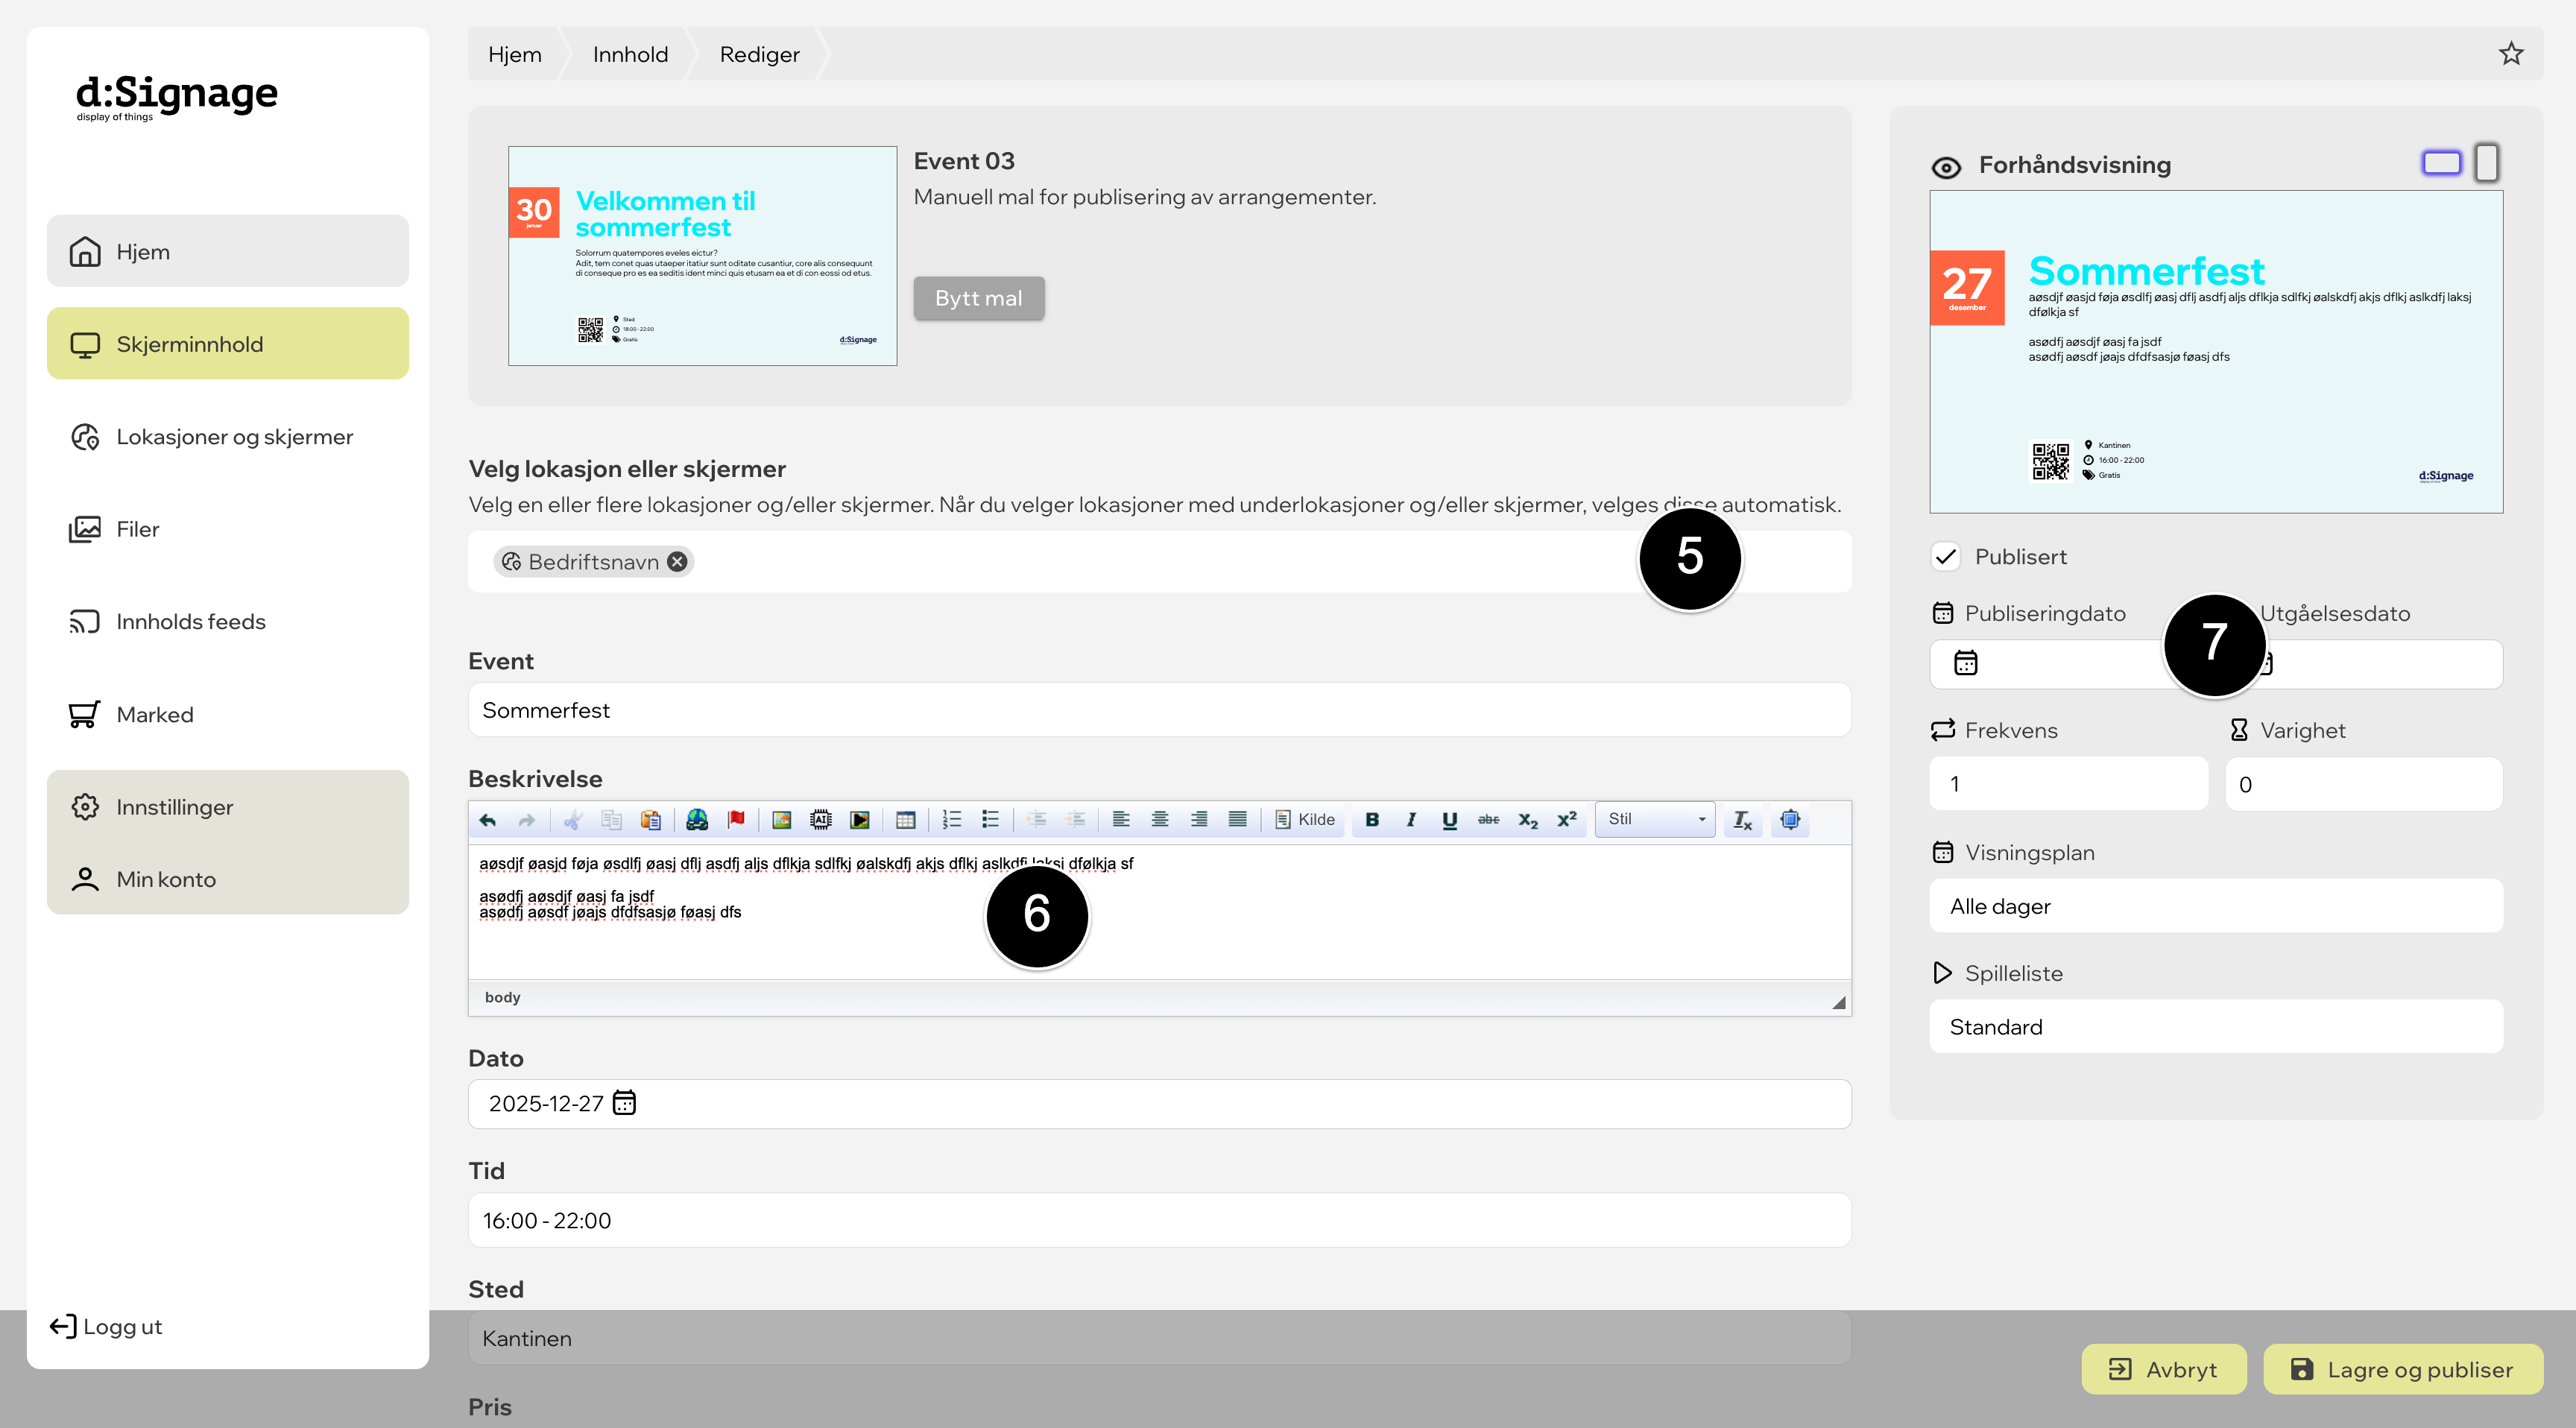
Task: Switch preview to landscape orientation
Action: click(2441, 163)
